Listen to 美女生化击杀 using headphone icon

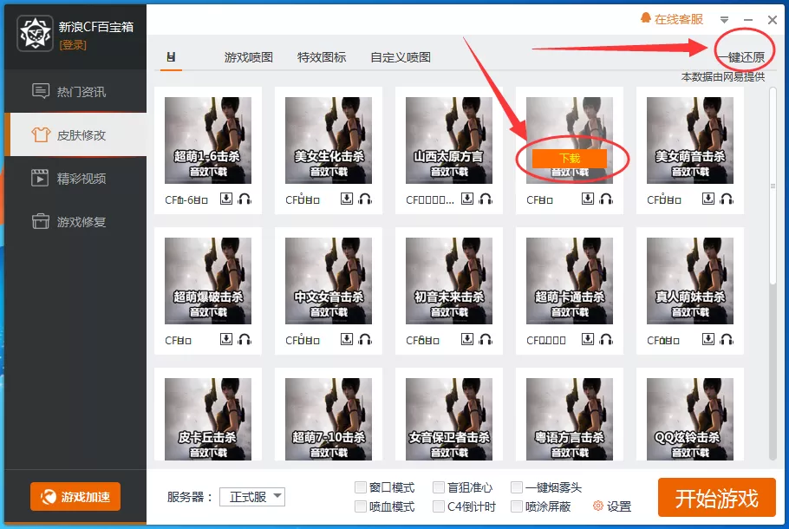(365, 199)
